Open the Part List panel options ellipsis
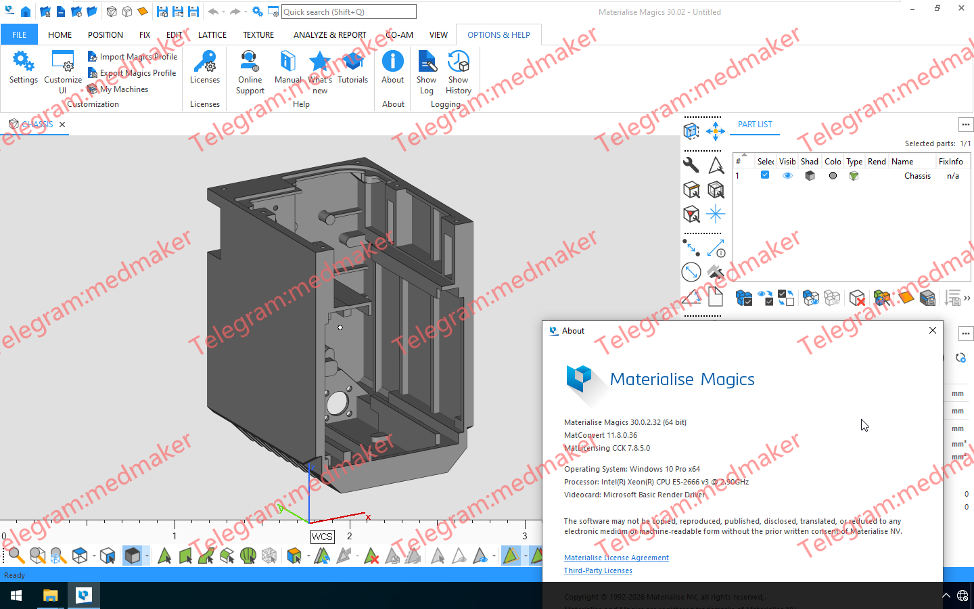 966,125
